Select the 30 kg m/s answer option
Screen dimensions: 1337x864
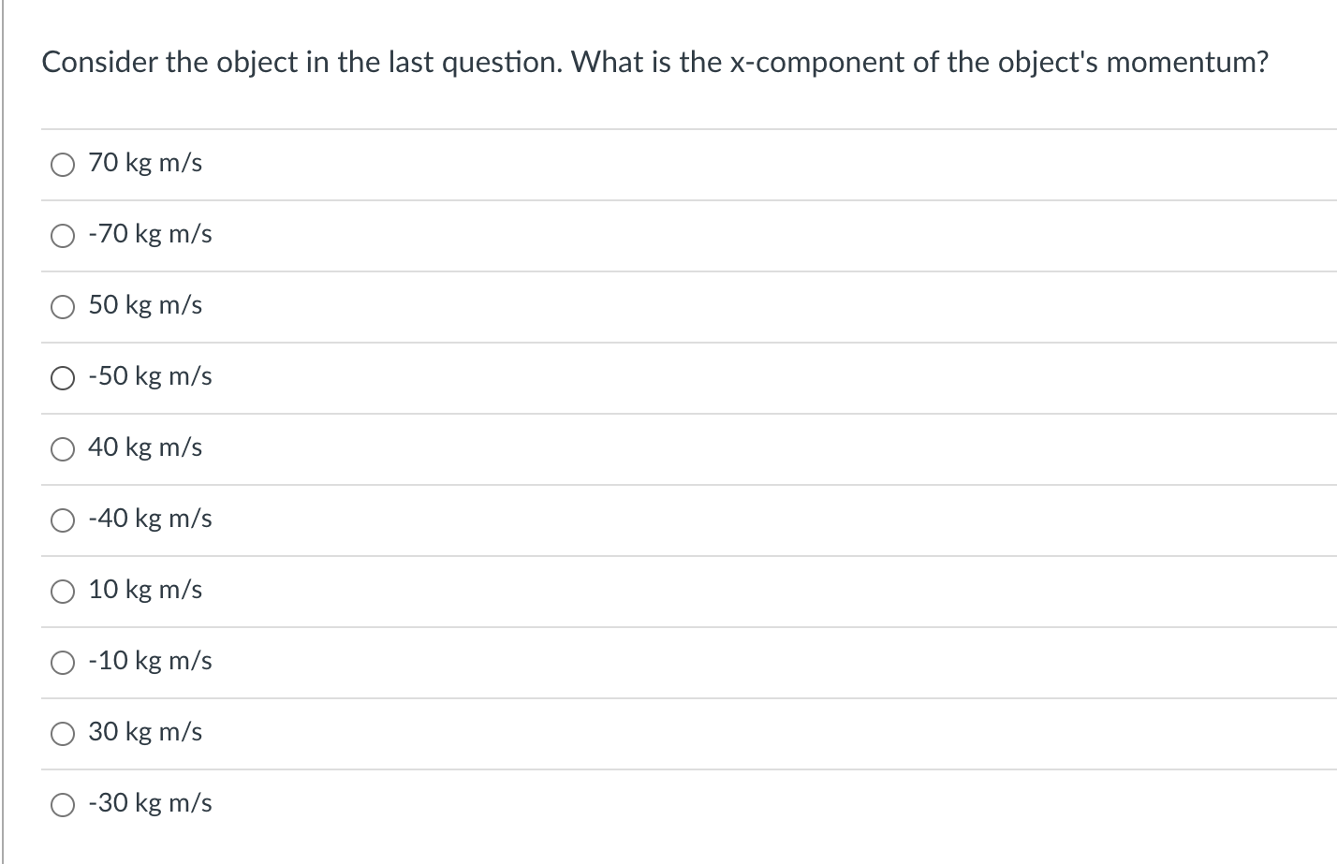[145, 733]
